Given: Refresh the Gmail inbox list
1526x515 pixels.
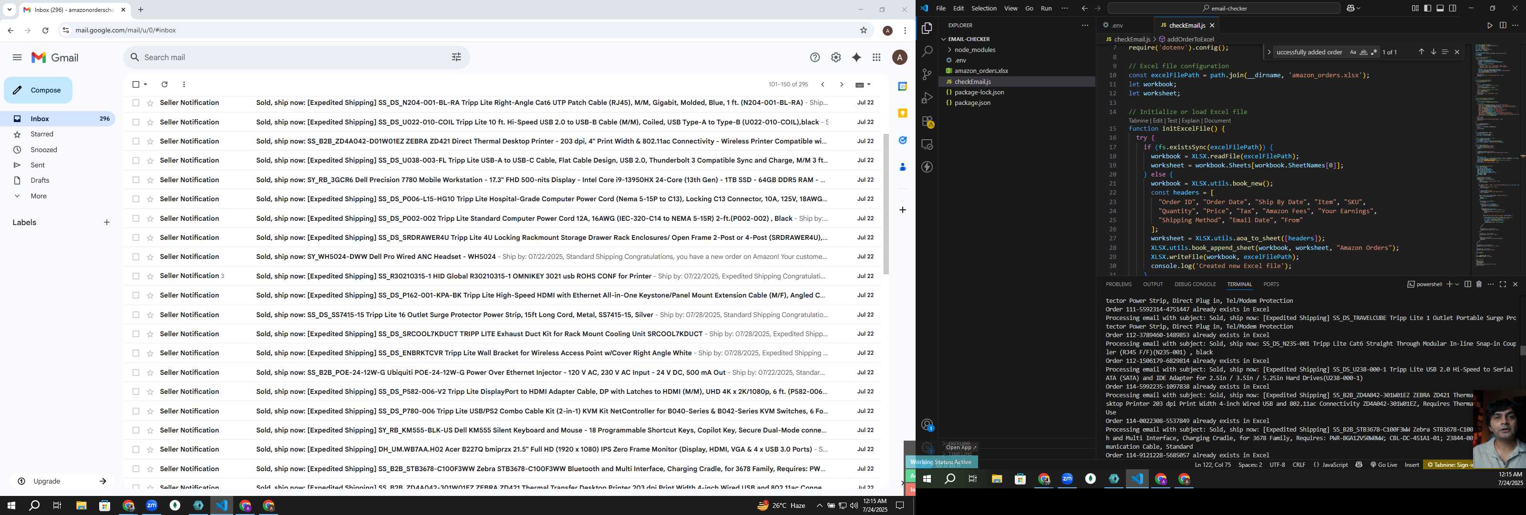Looking at the screenshot, I should pyautogui.click(x=165, y=85).
